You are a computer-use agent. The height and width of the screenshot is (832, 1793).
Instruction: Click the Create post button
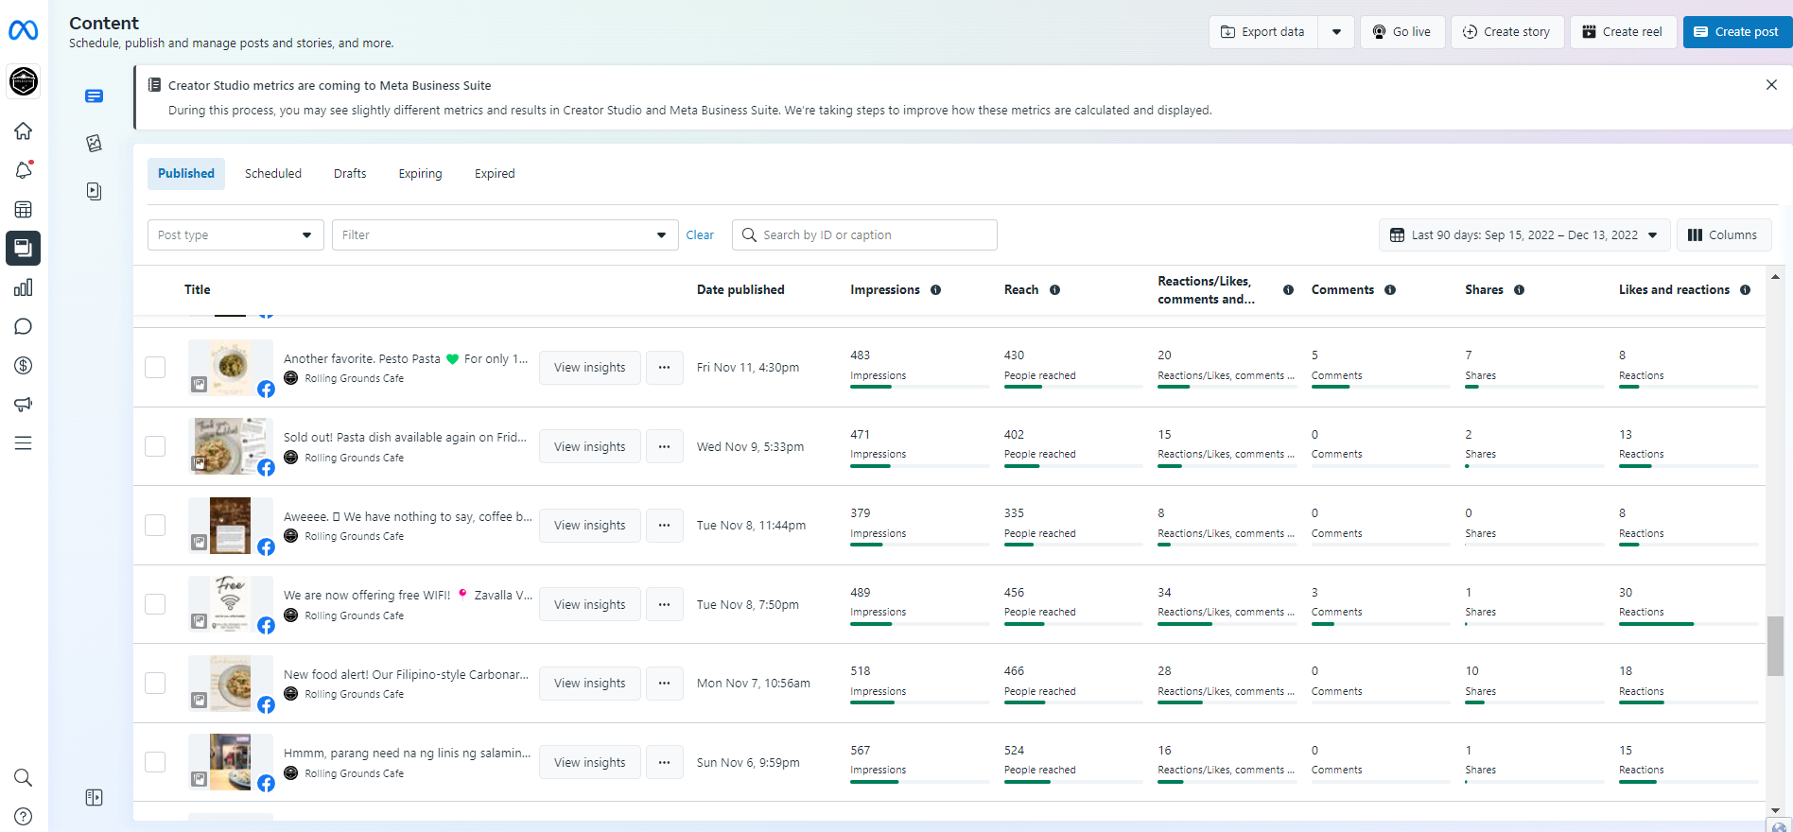coord(1736,32)
